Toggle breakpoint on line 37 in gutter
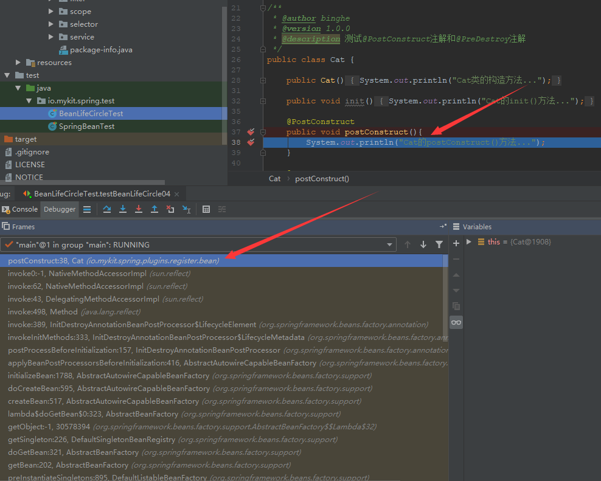Viewport: 601px width, 481px height. pyautogui.click(x=251, y=132)
